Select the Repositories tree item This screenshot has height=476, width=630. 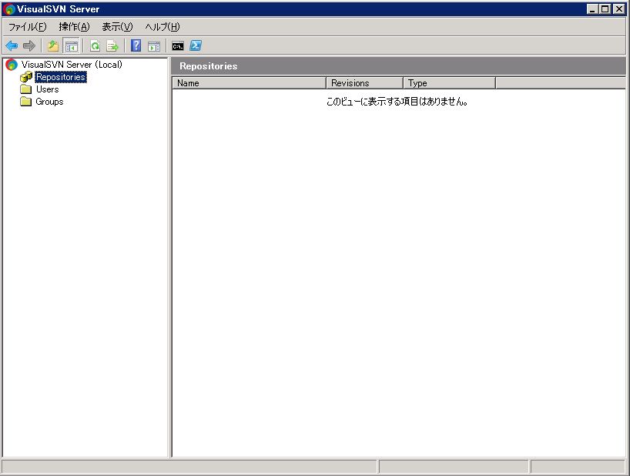(x=61, y=77)
